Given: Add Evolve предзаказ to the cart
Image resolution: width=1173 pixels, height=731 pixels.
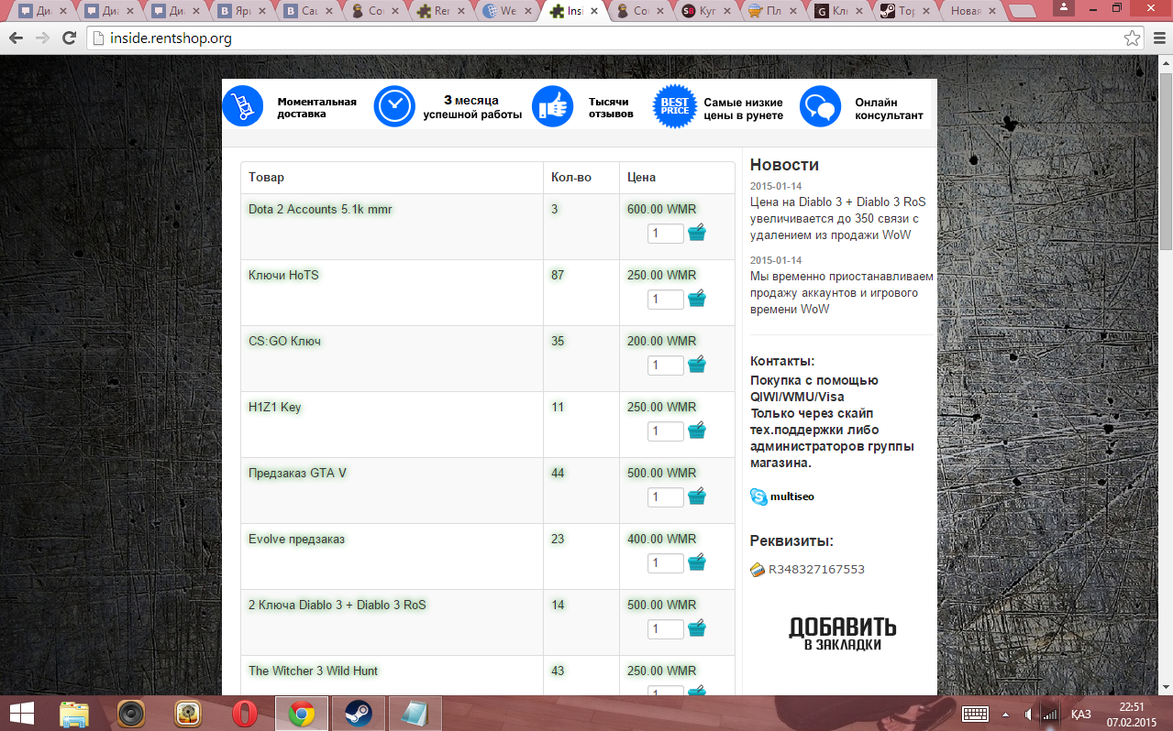Looking at the screenshot, I should (697, 562).
